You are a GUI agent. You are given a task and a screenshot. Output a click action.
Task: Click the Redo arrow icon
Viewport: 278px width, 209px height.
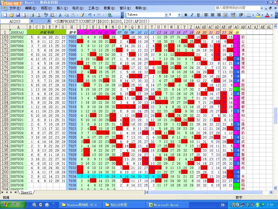point(99,15)
